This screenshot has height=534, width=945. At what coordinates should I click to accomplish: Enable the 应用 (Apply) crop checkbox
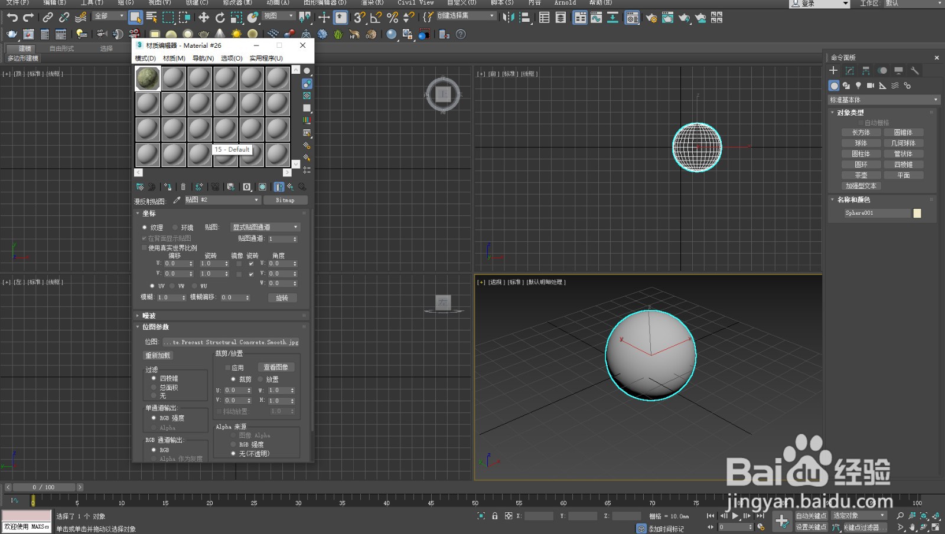point(227,368)
